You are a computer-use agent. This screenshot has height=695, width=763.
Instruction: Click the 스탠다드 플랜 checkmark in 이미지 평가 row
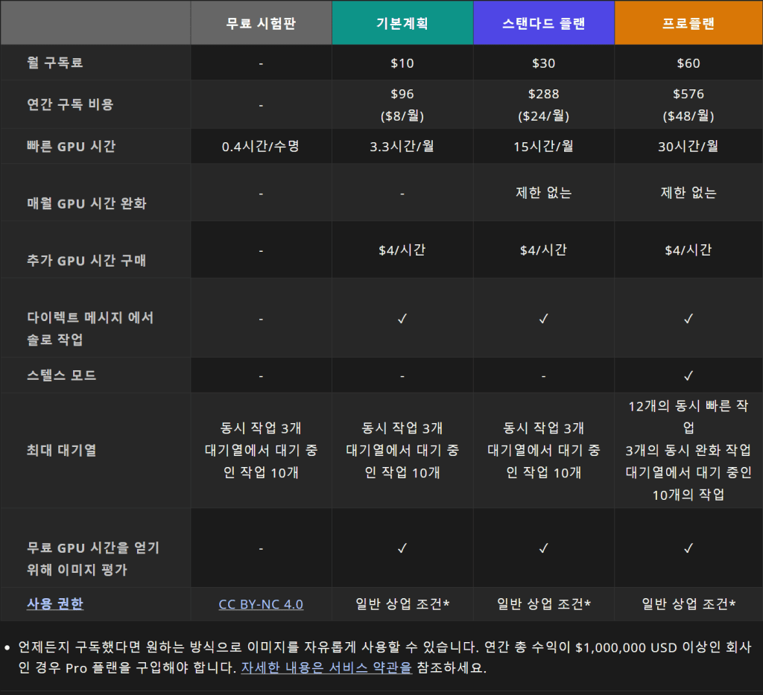543,548
